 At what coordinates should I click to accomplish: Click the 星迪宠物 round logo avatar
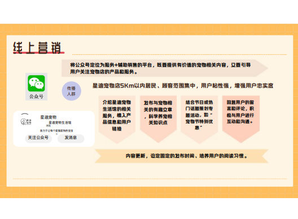coord(25,122)
